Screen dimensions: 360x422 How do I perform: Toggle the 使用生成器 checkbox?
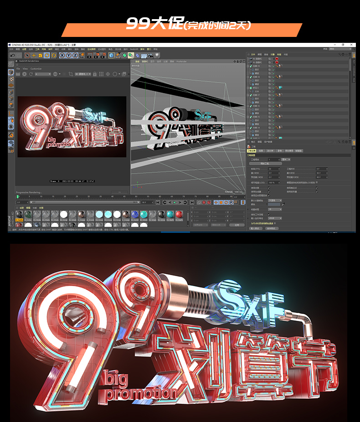(x=269, y=191)
